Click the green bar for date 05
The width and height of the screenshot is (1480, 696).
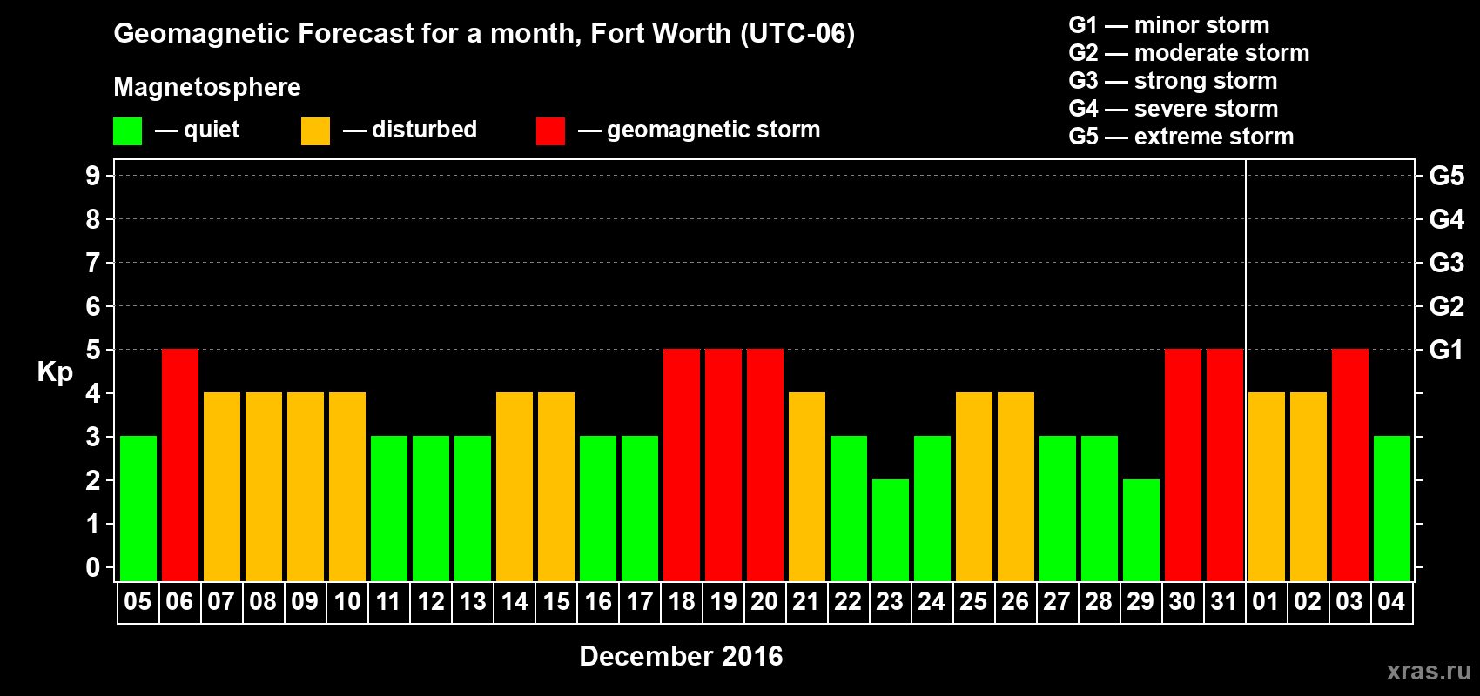[138, 509]
